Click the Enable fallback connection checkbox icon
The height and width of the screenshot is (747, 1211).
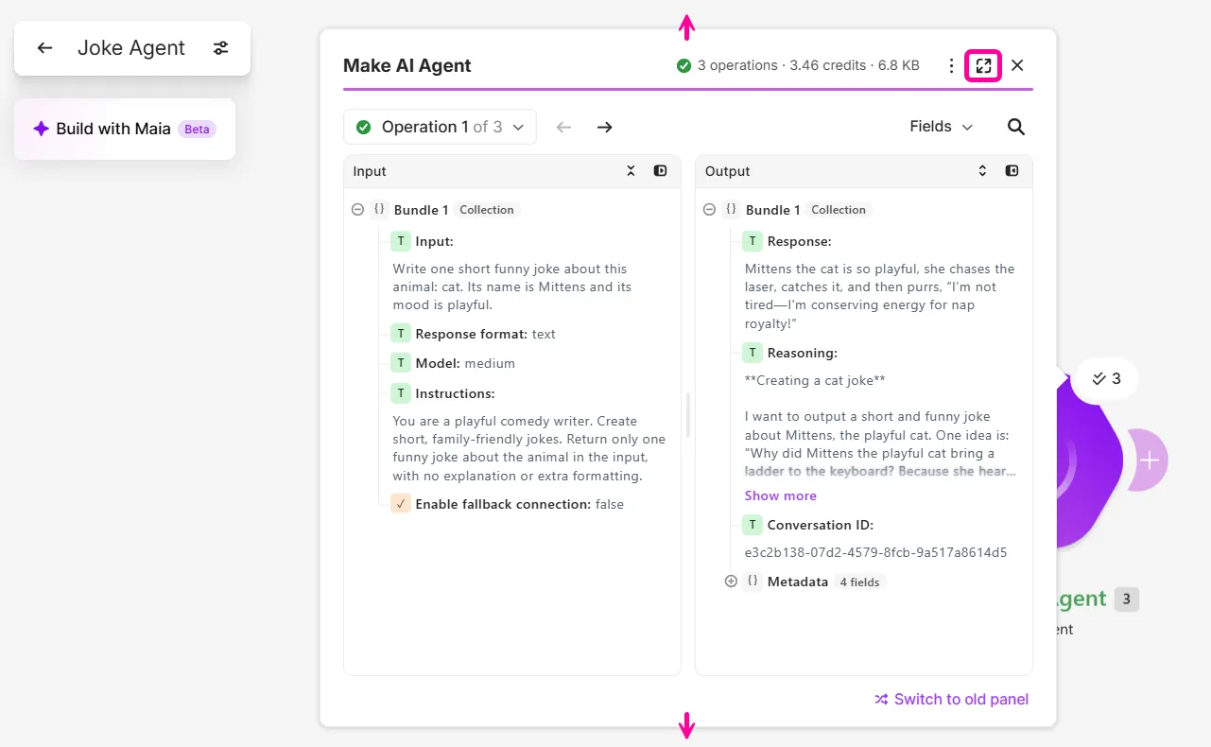[401, 504]
